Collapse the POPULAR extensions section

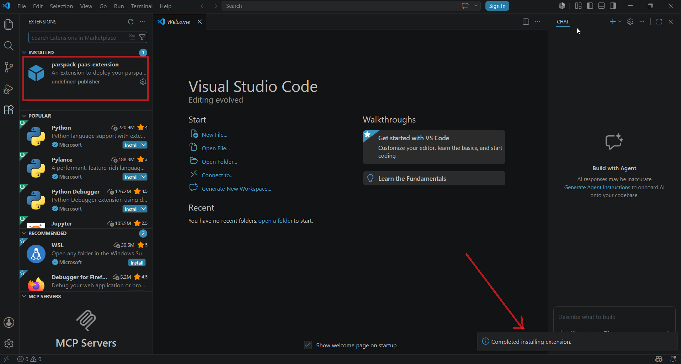pos(24,116)
